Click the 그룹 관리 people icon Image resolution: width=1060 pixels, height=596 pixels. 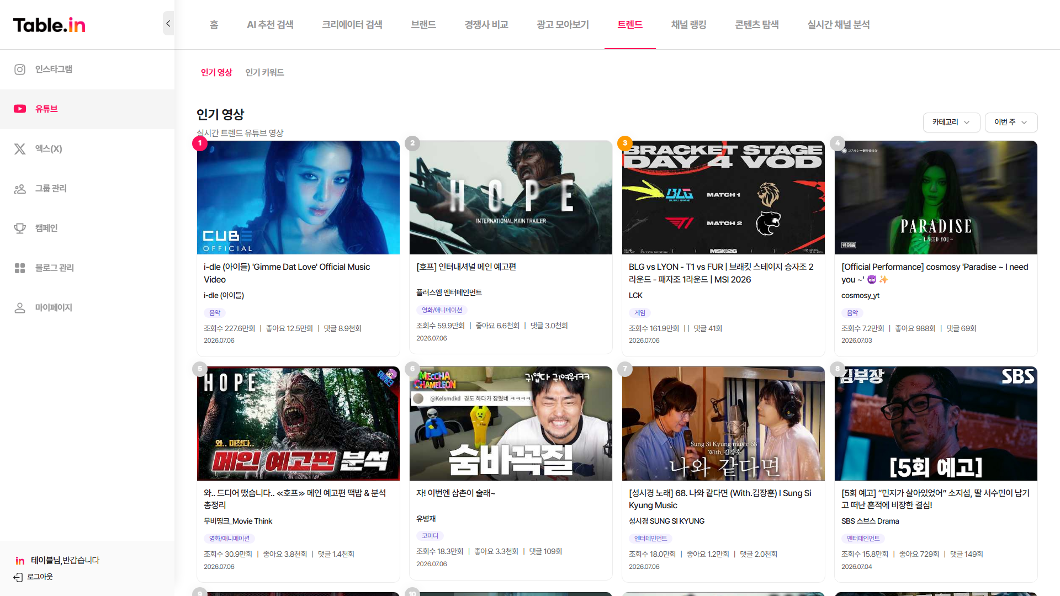[x=20, y=189]
